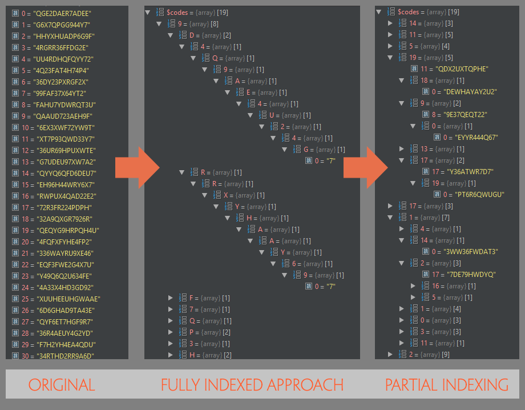Collapse the "1 = {array} [7]" node
Viewport: 525px width, 410px height.
pyautogui.click(x=390, y=218)
